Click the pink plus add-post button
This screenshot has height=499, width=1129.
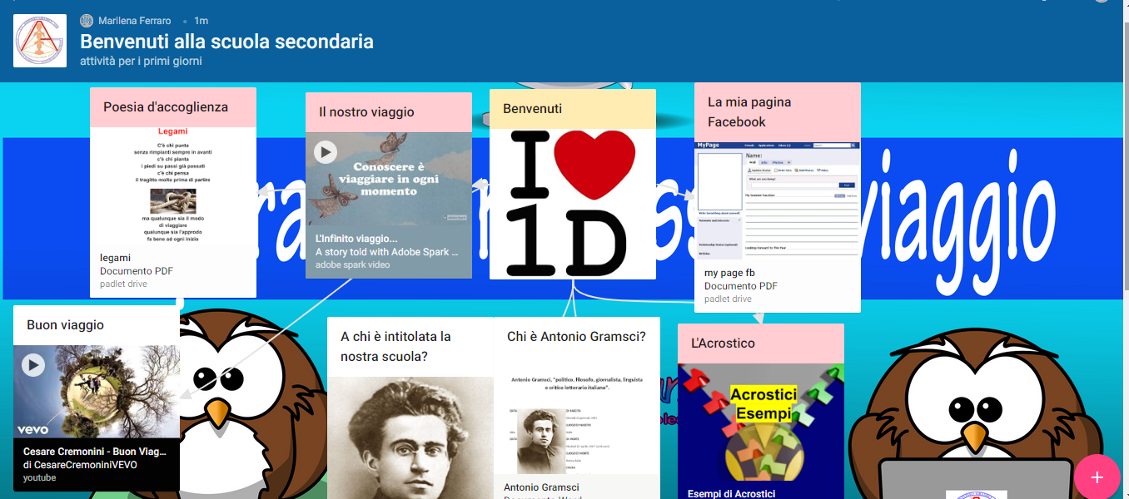point(1097,477)
